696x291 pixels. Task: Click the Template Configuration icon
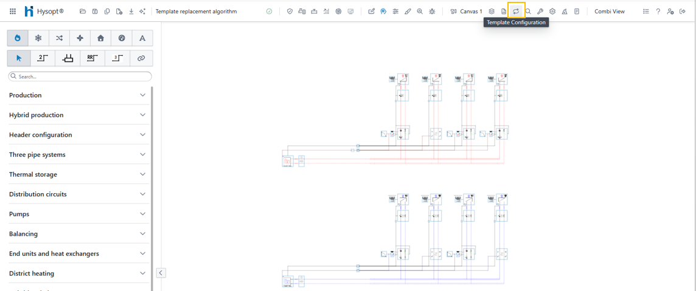pos(516,12)
